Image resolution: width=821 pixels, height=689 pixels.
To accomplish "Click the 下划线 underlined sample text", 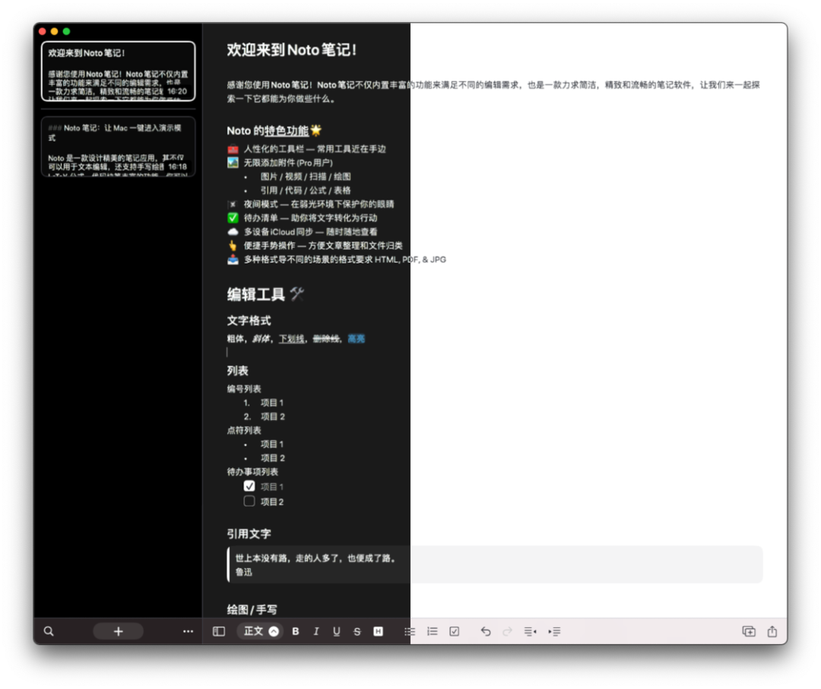I will [291, 339].
